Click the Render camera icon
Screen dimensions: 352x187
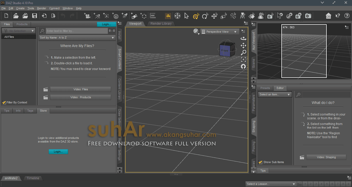point(308,16)
